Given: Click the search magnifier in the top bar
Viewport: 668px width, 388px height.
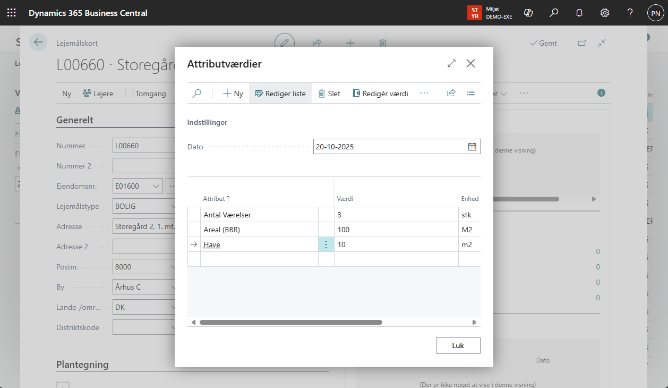Looking at the screenshot, I should point(554,13).
